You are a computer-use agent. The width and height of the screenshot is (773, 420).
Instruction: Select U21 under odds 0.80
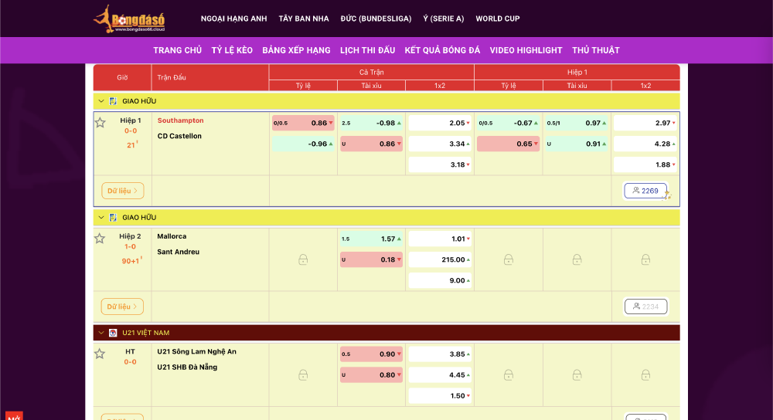(371, 374)
